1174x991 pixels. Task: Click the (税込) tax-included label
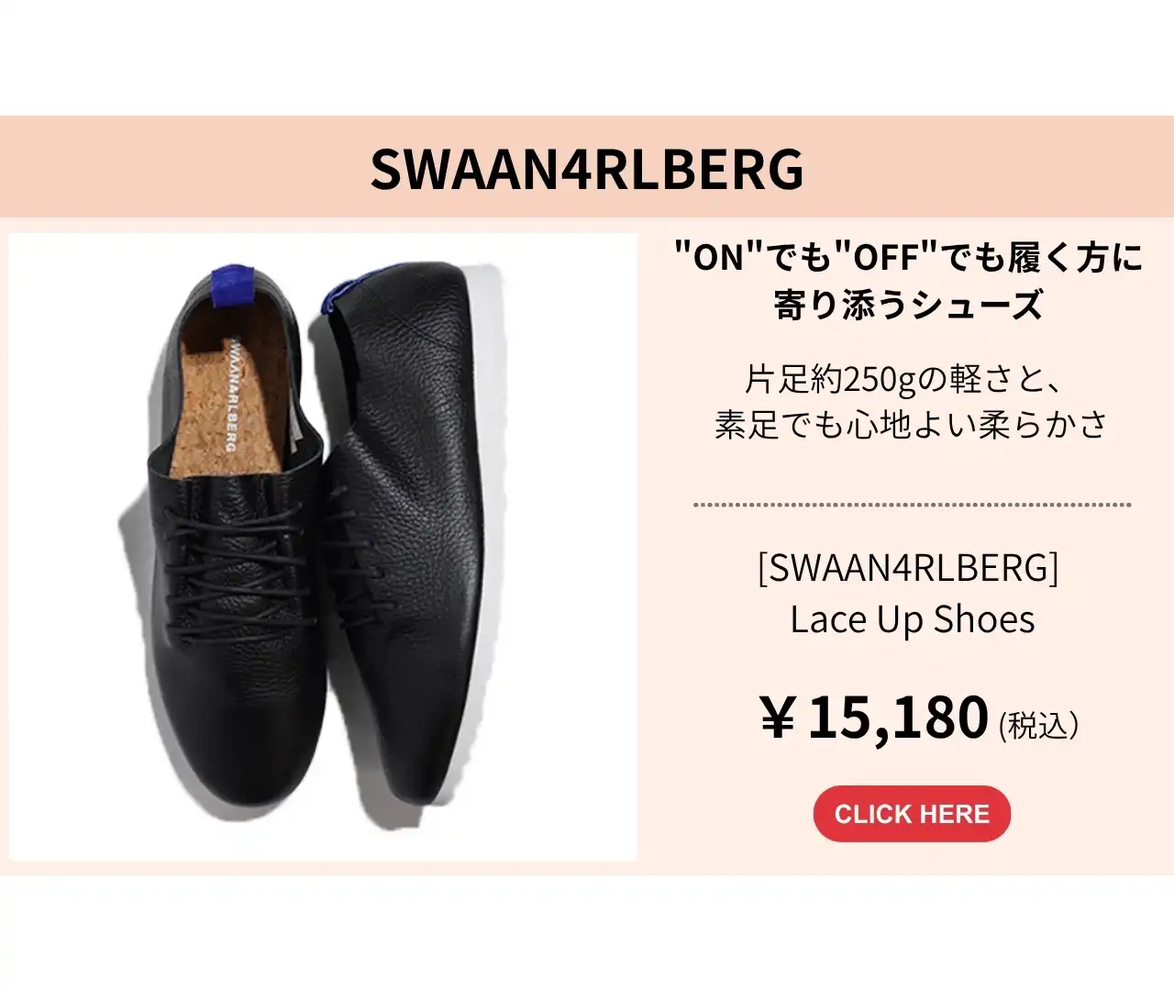click(1038, 726)
